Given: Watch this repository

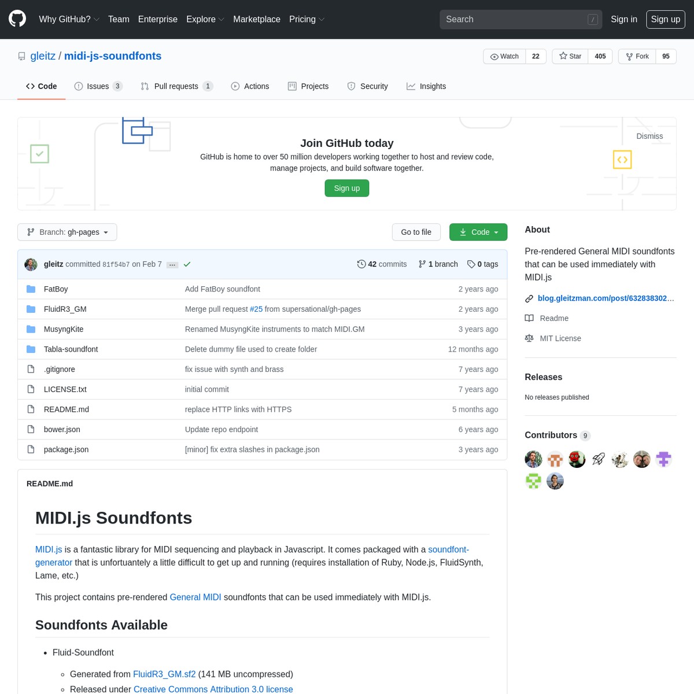Looking at the screenshot, I should pos(504,56).
